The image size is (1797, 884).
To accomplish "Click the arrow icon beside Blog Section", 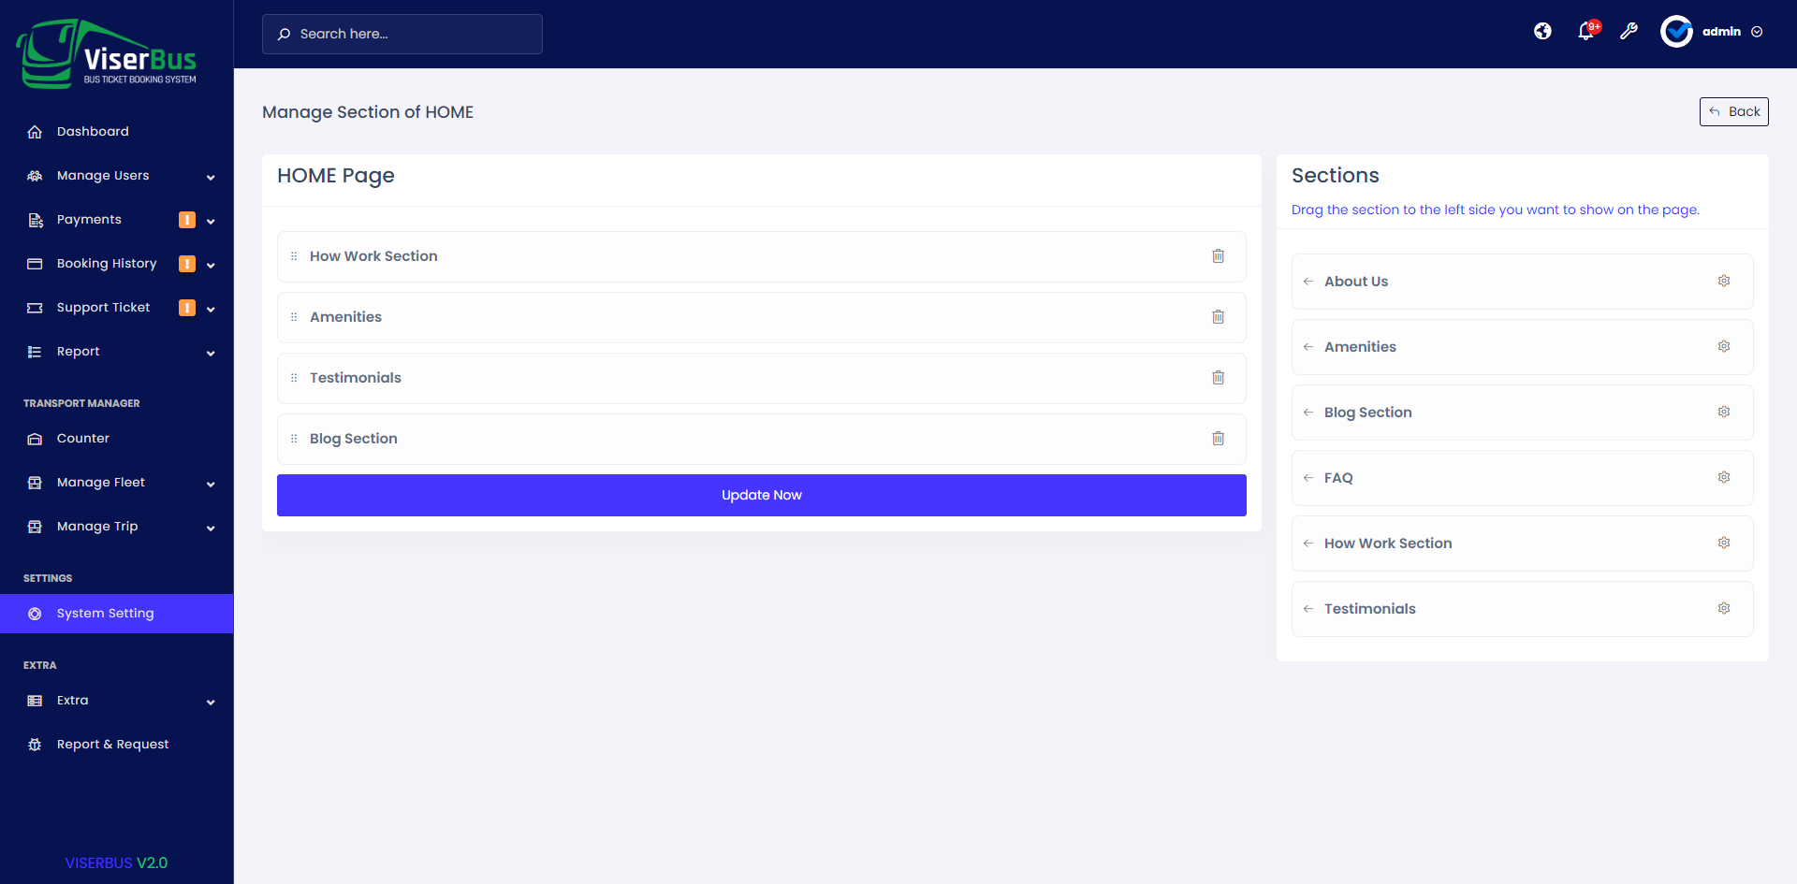I will (x=1308, y=413).
